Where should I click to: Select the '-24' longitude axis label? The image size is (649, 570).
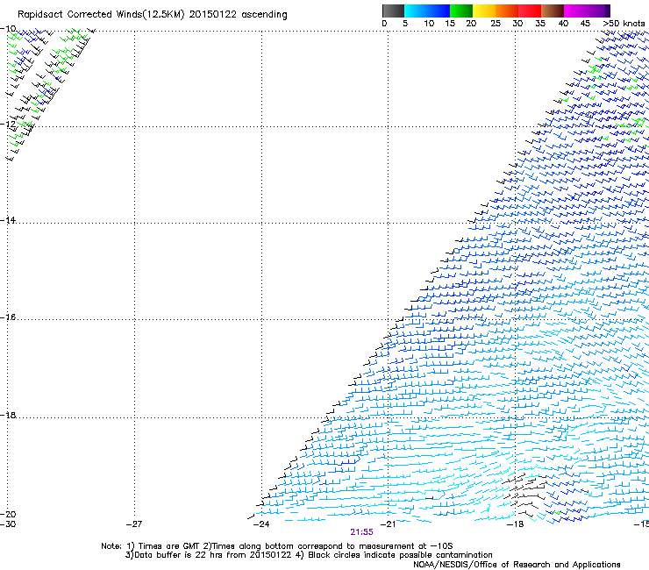pos(261,524)
